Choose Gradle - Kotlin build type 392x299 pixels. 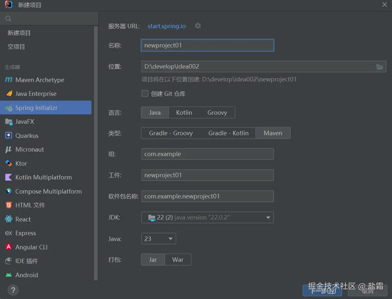[x=228, y=133]
